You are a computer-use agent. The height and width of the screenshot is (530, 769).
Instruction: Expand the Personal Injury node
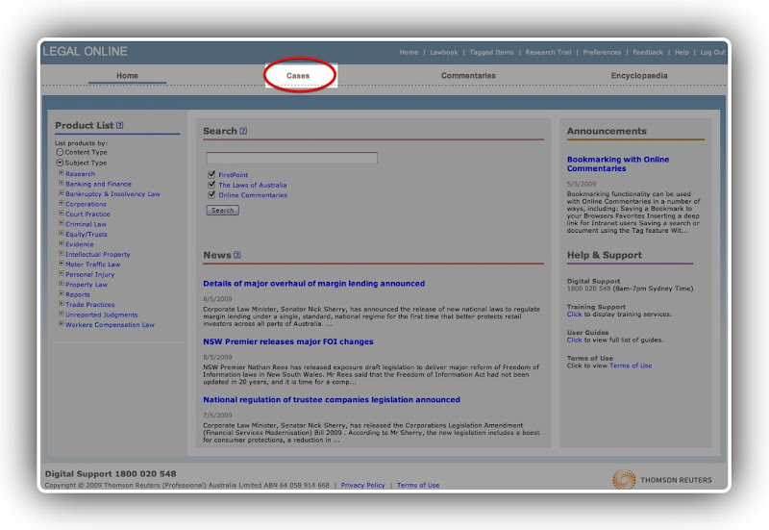pos(62,274)
